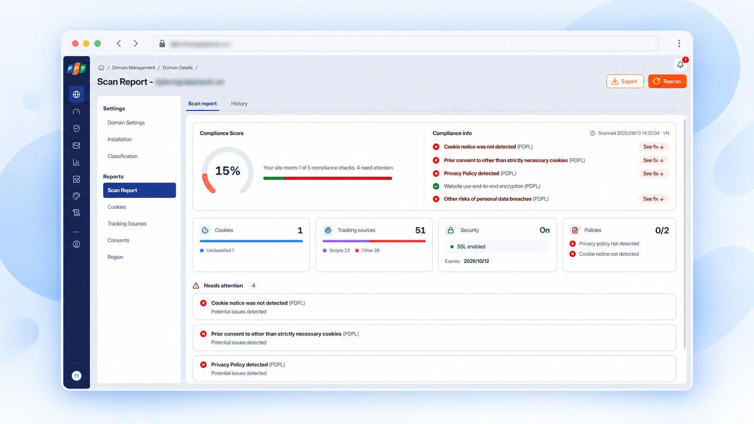Click the browser address bar
This screenshot has height=424, width=754.
pyautogui.click(x=406, y=44)
